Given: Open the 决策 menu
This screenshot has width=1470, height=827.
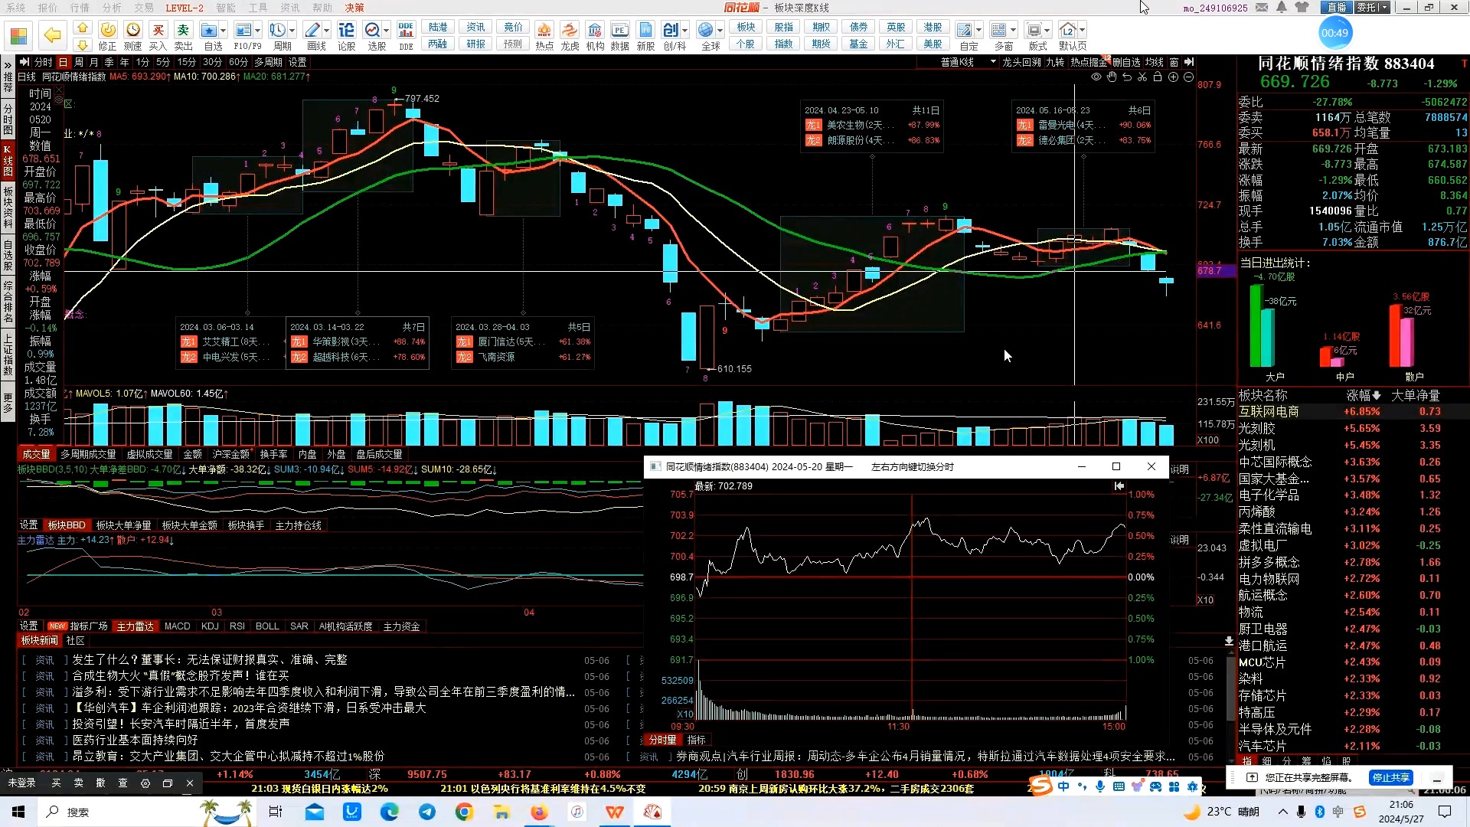Looking at the screenshot, I should (x=354, y=8).
